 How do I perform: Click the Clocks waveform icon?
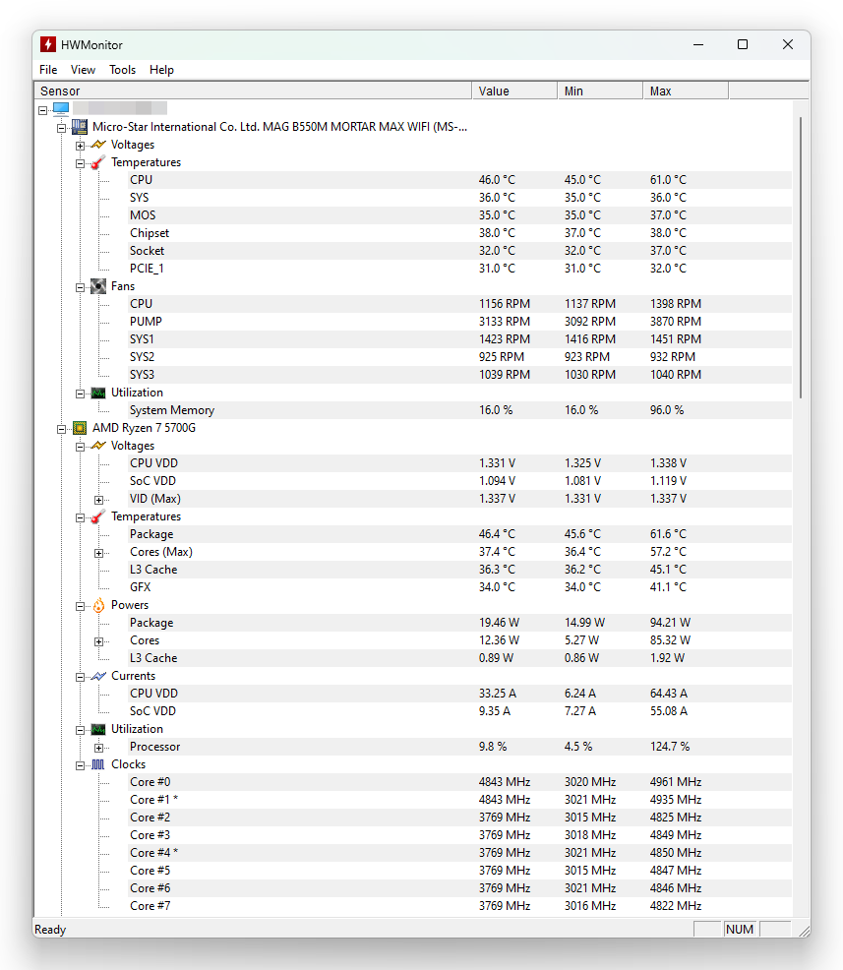pyautogui.click(x=98, y=764)
